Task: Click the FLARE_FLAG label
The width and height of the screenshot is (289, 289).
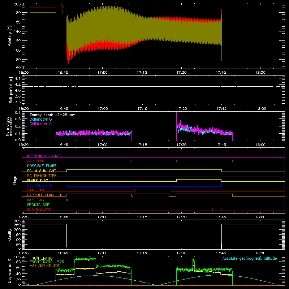Action: 38,180
